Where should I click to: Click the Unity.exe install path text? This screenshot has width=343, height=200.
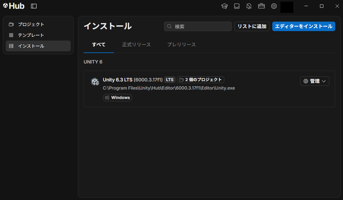(169, 88)
